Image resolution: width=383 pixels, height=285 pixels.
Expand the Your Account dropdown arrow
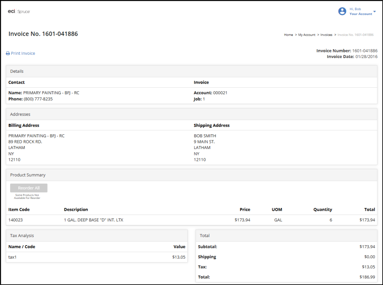point(374,12)
